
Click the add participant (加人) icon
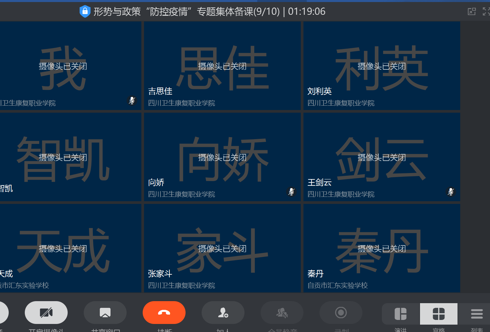pos(223,313)
